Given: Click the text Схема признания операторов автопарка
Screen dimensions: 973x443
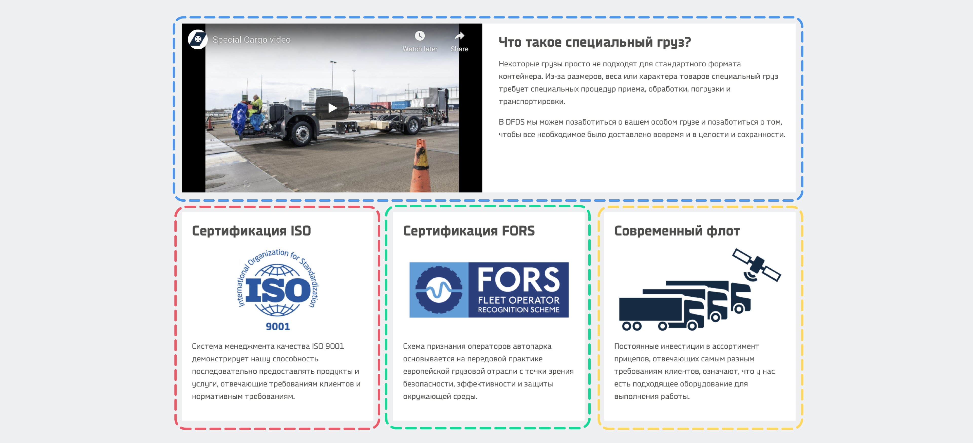Looking at the screenshot, I should click(477, 346).
